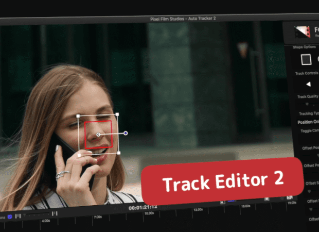Adjust the Track Quality slider handle
Viewport: 319px width, 232px height.
click(x=307, y=104)
